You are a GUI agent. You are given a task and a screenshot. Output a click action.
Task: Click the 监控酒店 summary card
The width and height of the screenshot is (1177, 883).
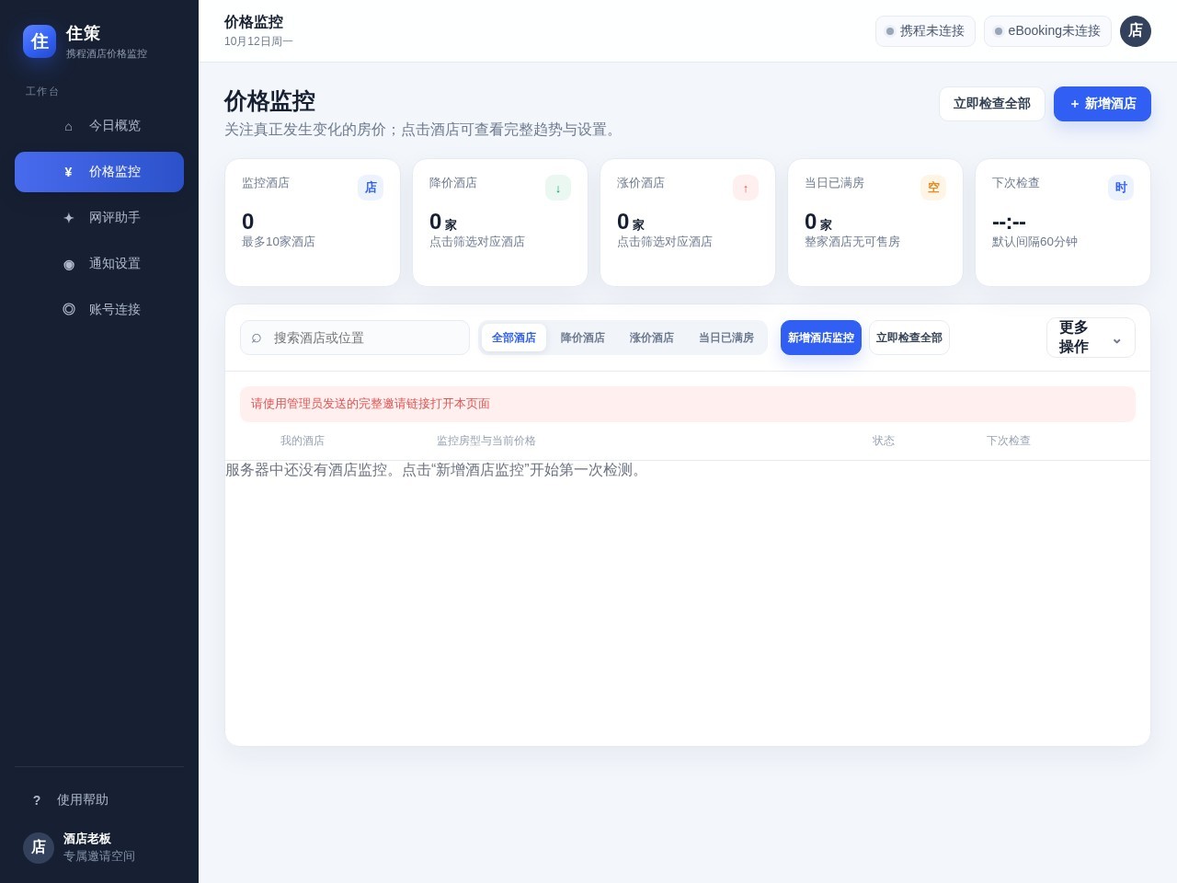pos(313,223)
